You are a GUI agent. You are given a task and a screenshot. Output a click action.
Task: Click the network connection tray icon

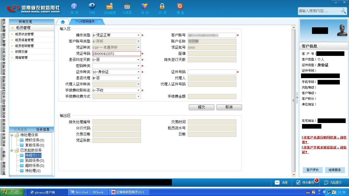tap(329, 192)
